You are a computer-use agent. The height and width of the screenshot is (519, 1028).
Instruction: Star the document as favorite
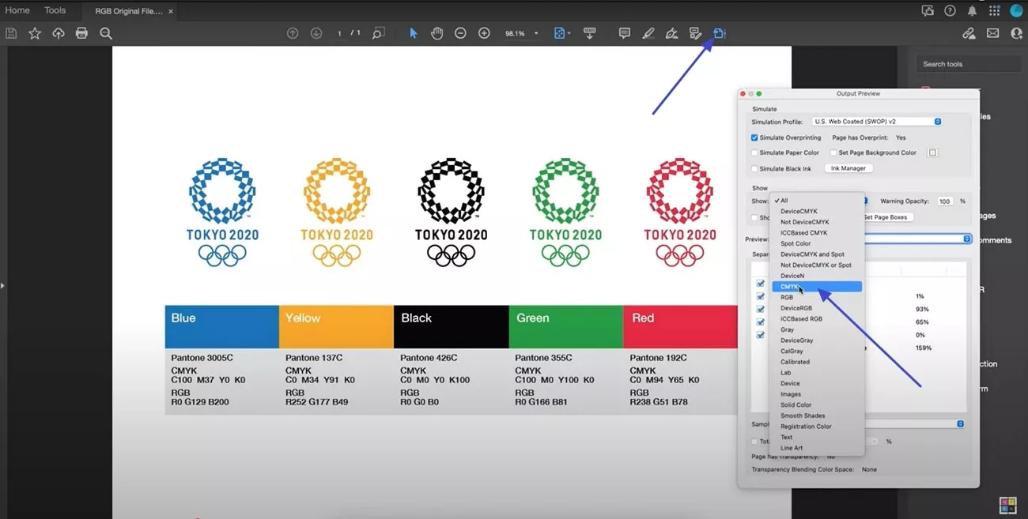coord(35,33)
